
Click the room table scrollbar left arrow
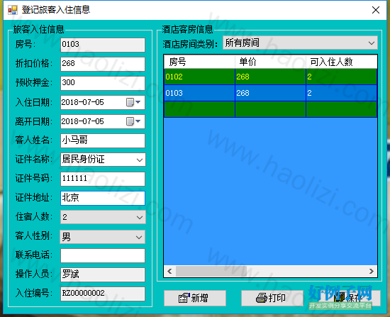169,271
